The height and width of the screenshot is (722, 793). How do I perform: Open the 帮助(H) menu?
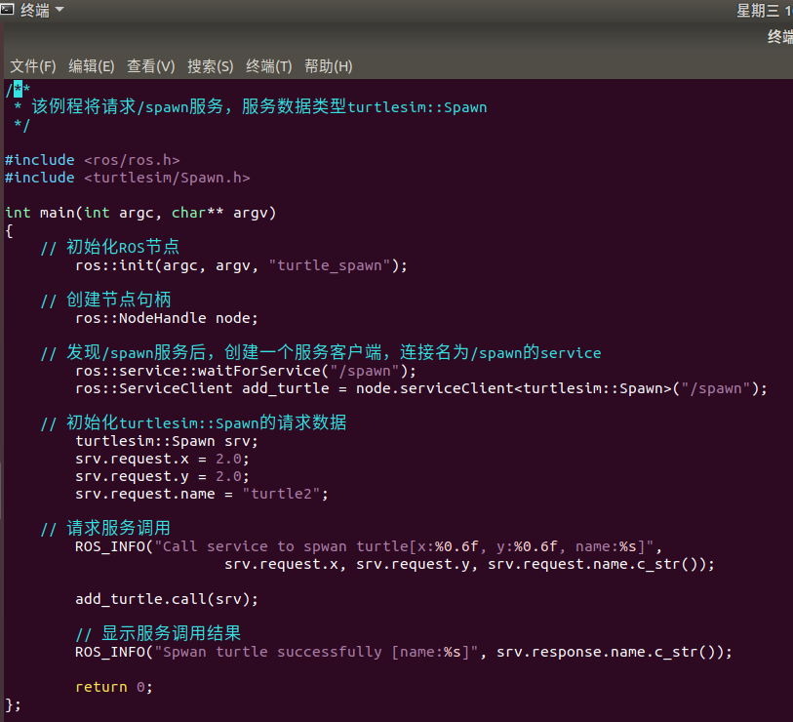click(329, 65)
